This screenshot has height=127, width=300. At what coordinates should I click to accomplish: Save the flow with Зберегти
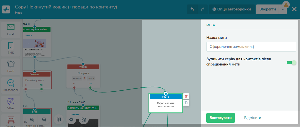click(268, 9)
